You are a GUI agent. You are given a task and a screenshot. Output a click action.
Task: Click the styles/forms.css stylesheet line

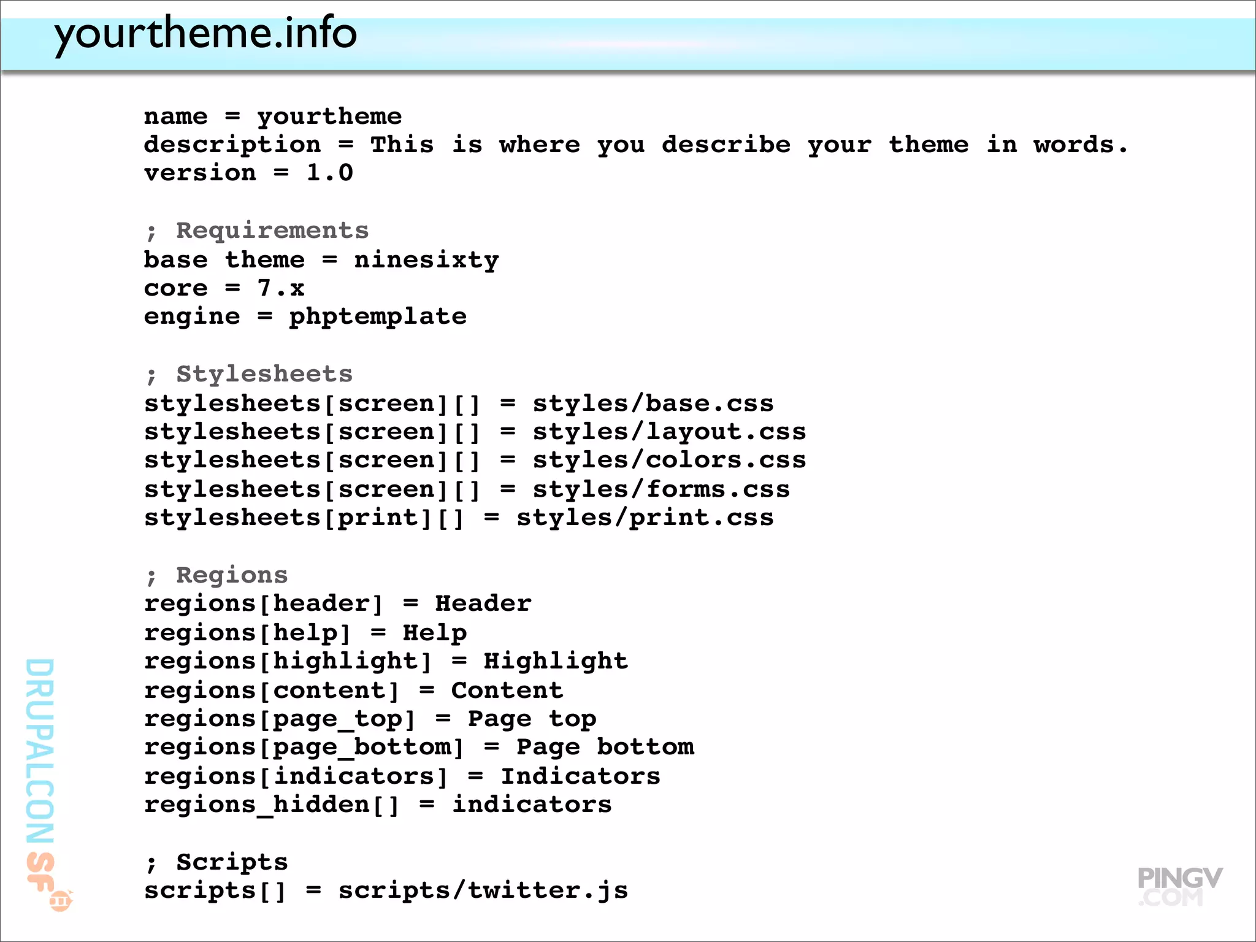coord(467,490)
